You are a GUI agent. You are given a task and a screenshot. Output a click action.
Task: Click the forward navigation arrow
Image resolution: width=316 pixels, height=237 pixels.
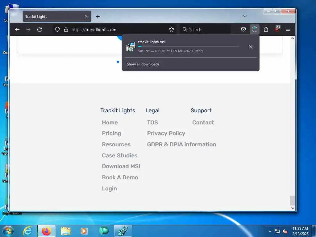click(x=28, y=30)
